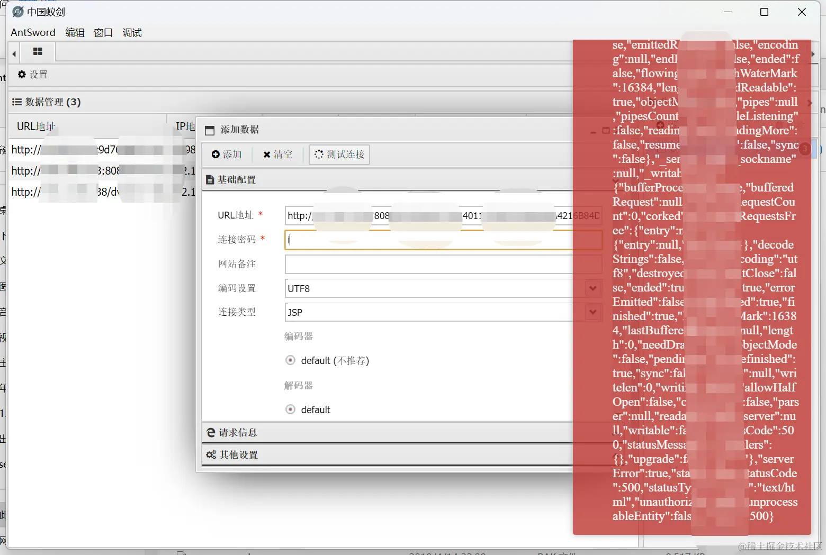
Task: Click the URL地址 column header
Action: tap(36, 126)
